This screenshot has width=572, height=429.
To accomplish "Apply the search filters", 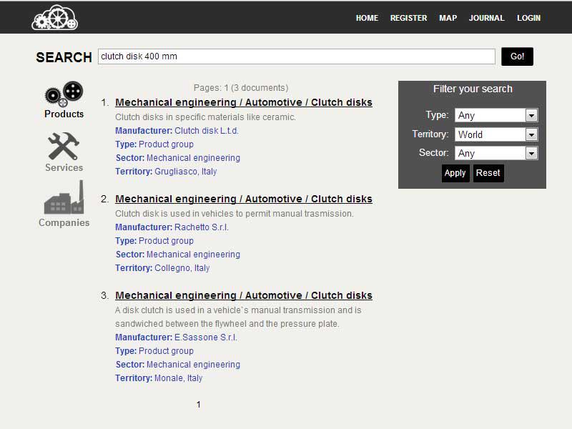I will click(x=455, y=173).
